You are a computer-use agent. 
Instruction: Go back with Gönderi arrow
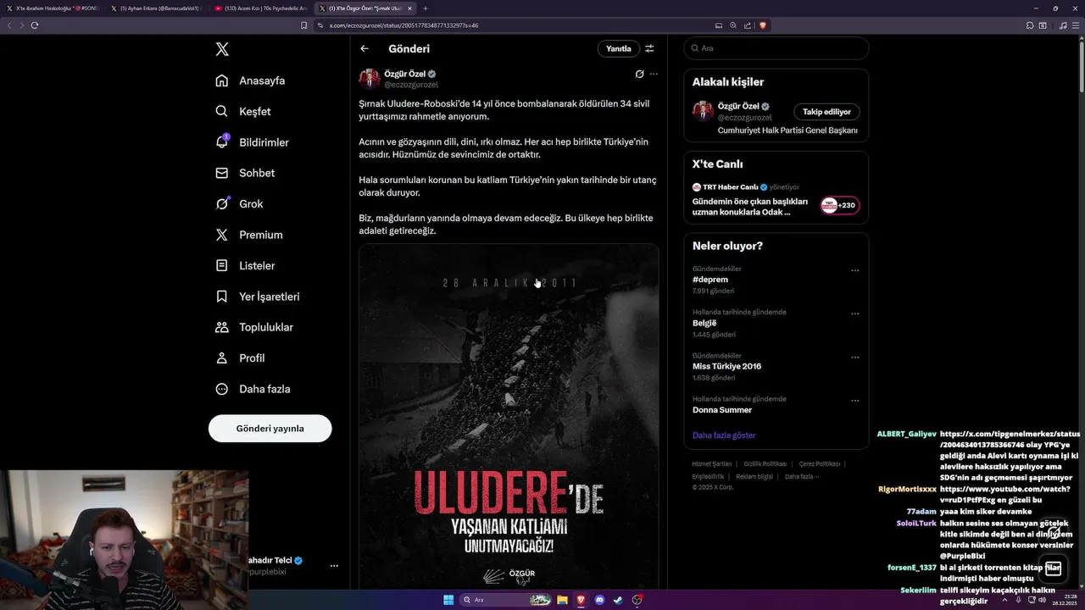pyautogui.click(x=364, y=48)
